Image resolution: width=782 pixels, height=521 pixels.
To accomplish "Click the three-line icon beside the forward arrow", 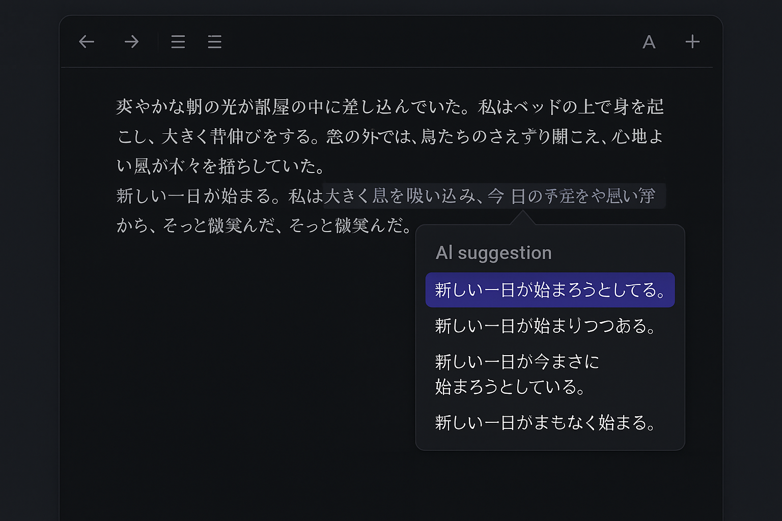I will coord(178,42).
